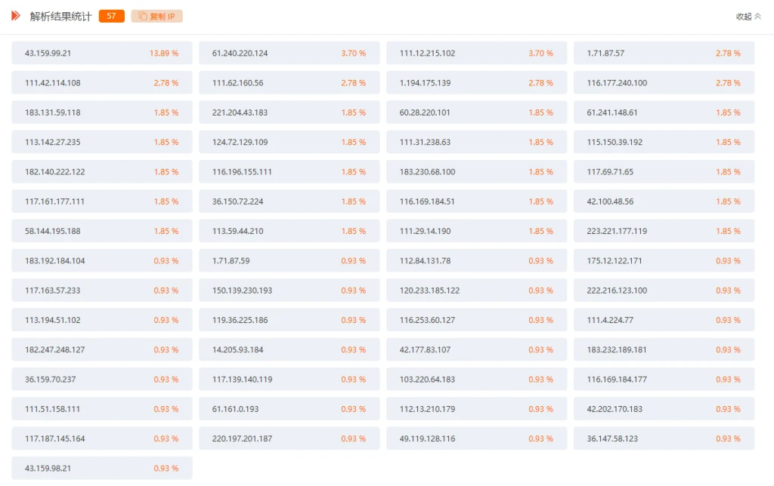
Task: Collapse the results panel with 收起
Action: (x=748, y=17)
